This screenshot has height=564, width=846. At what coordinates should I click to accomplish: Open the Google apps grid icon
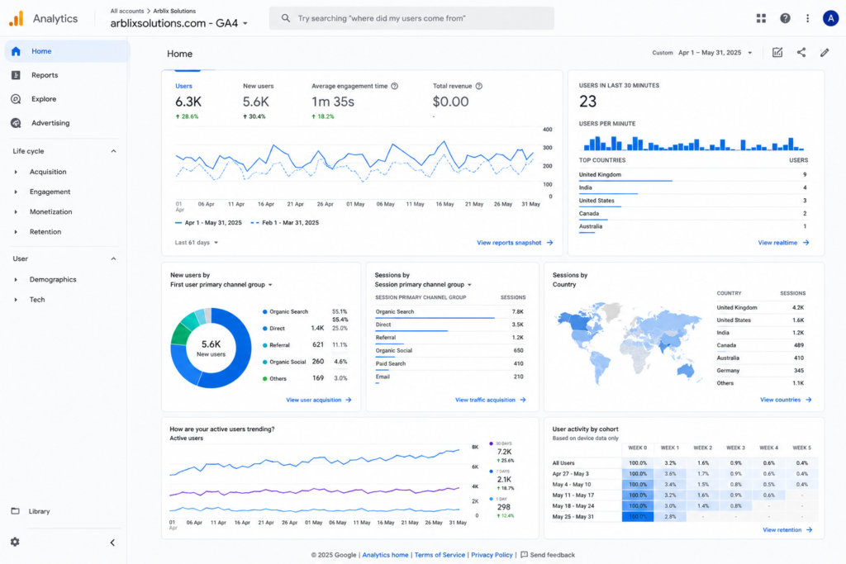pyautogui.click(x=761, y=18)
